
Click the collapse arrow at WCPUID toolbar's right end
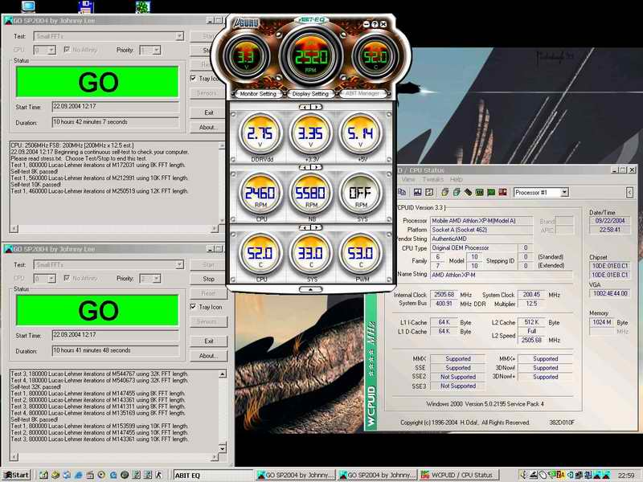pos(630,192)
